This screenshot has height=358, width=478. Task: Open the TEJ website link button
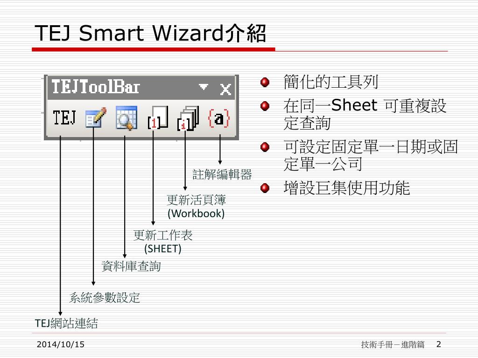(x=64, y=118)
